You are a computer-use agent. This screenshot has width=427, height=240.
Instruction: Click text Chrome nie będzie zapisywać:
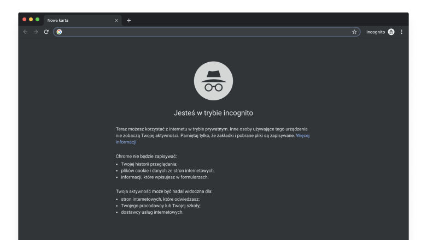(146, 157)
